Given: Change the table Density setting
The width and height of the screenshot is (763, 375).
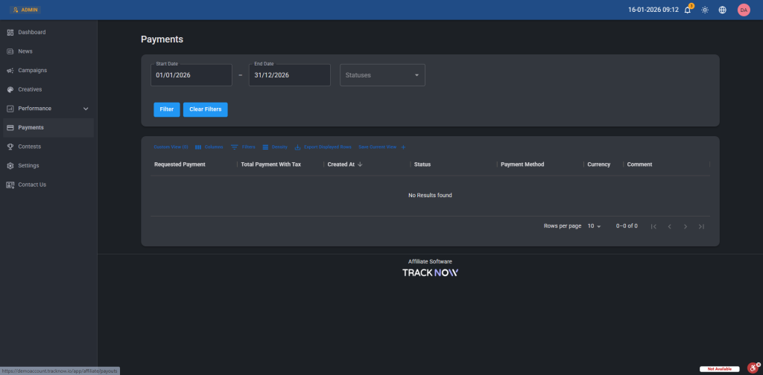Looking at the screenshot, I should tap(275, 147).
